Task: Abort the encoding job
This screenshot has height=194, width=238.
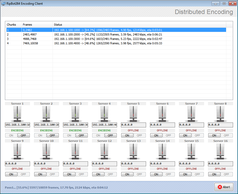Action: (224, 187)
